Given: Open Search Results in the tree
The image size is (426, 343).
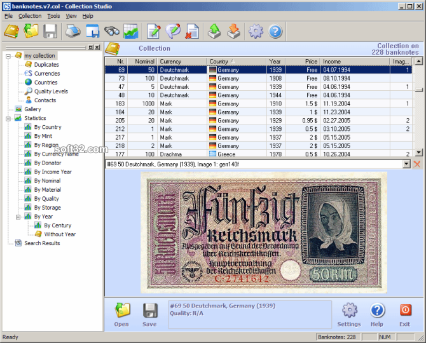Looking at the screenshot, I should point(42,243).
